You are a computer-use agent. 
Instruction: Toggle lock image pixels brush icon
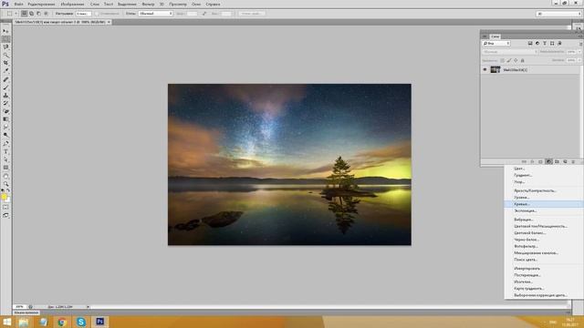(x=509, y=60)
